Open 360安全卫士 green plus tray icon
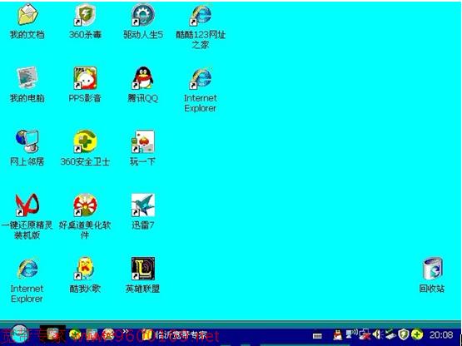Viewport: 462px width, 346px height. click(x=417, y=334)
